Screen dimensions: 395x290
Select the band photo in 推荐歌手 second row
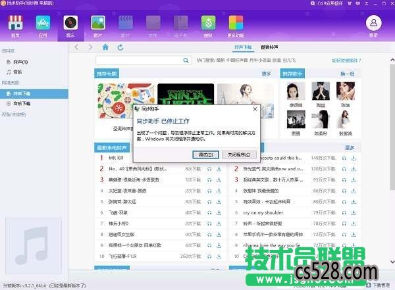(x=296, y=119)
